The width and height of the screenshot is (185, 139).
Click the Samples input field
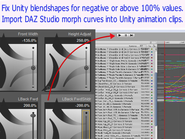143,46
